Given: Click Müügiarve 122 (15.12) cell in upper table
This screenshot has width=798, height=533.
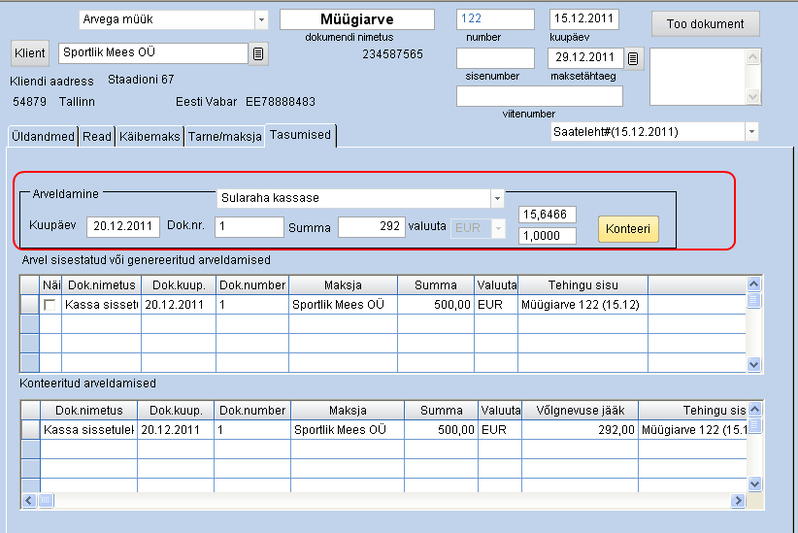Looking at the screenshot, I should click(x=582, y=305).
